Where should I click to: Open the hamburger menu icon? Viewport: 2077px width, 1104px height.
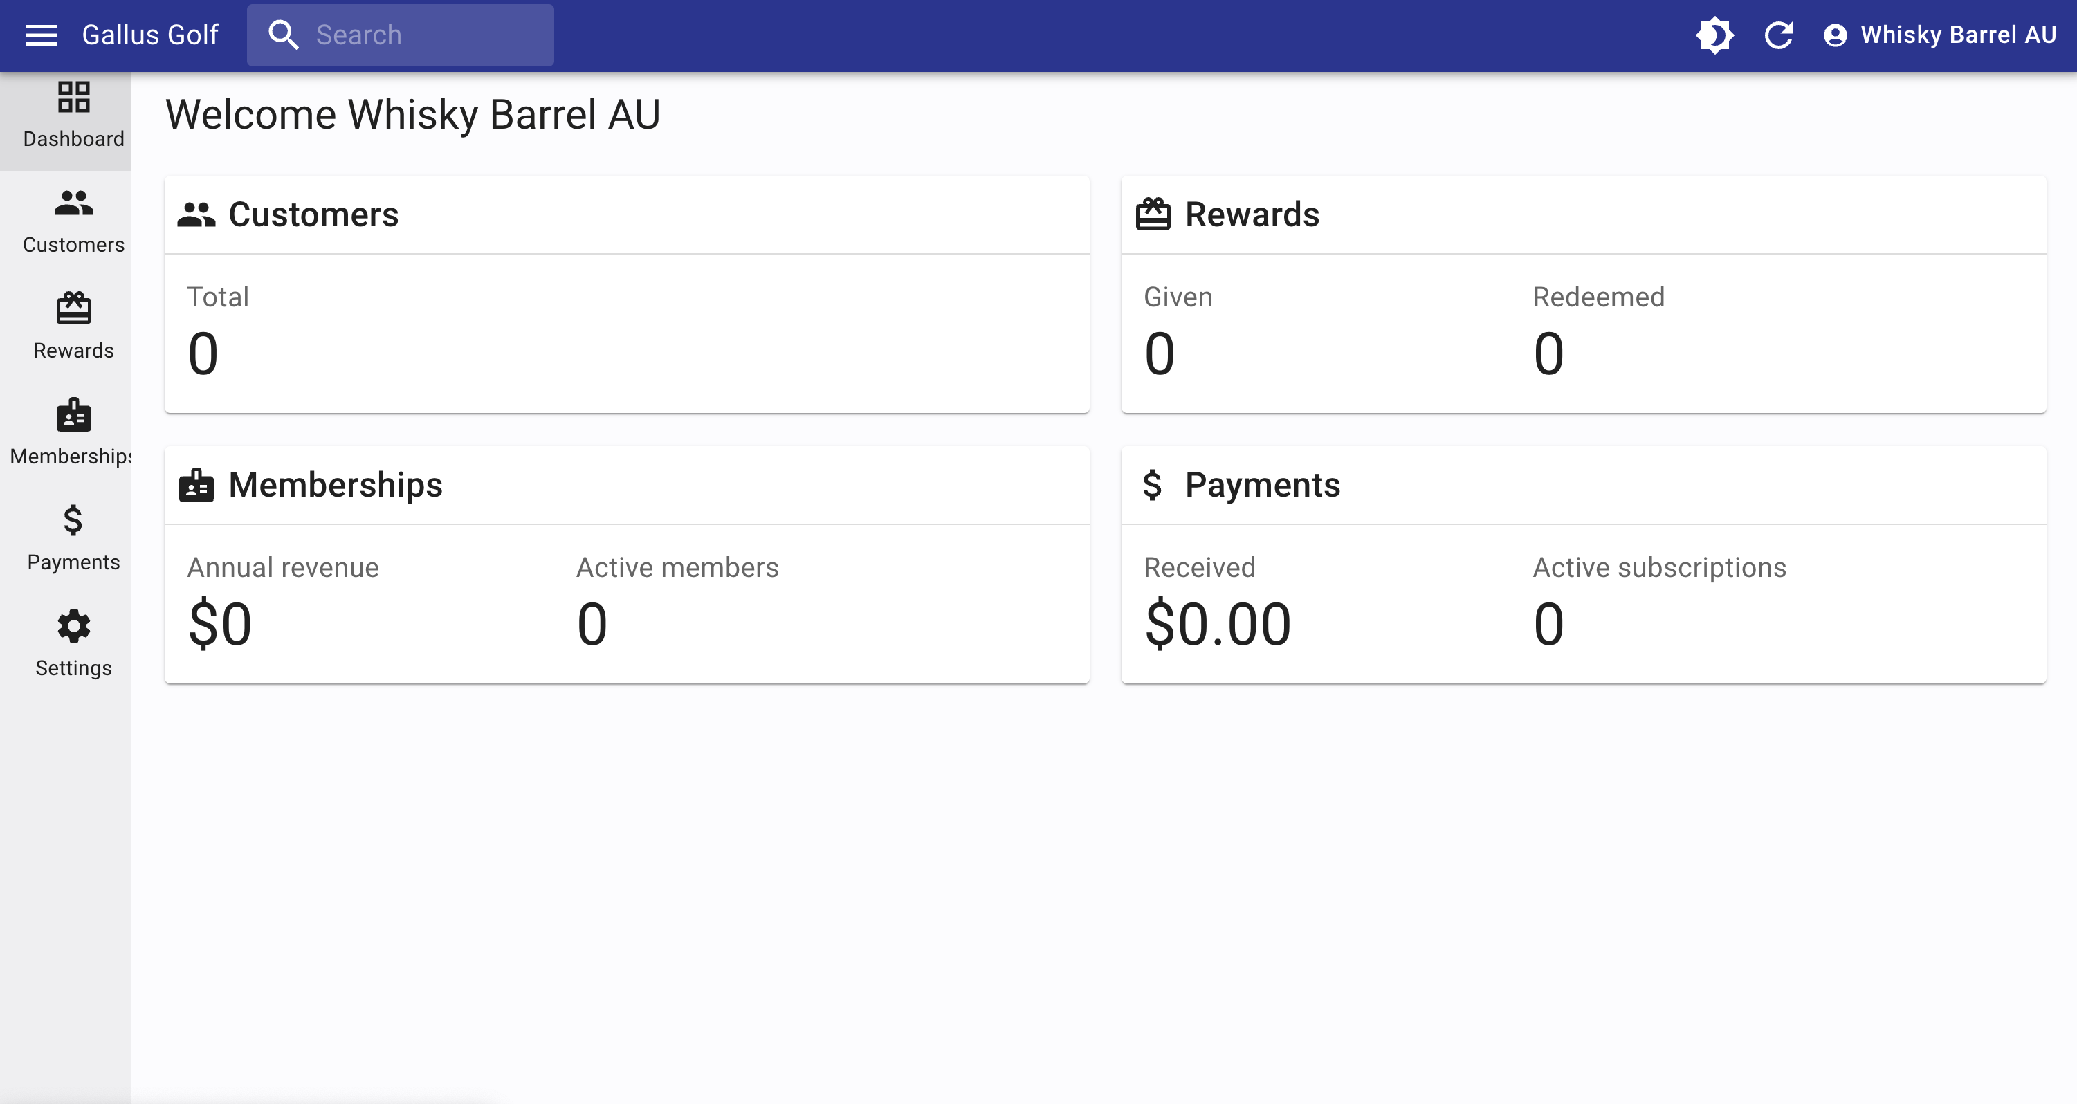pyautogui.click(x=41, y=35)
